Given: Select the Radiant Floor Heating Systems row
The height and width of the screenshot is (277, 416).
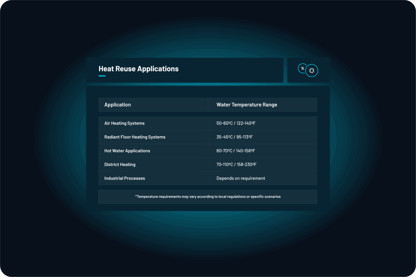Looking at the screenshot, I should point(135,137).
